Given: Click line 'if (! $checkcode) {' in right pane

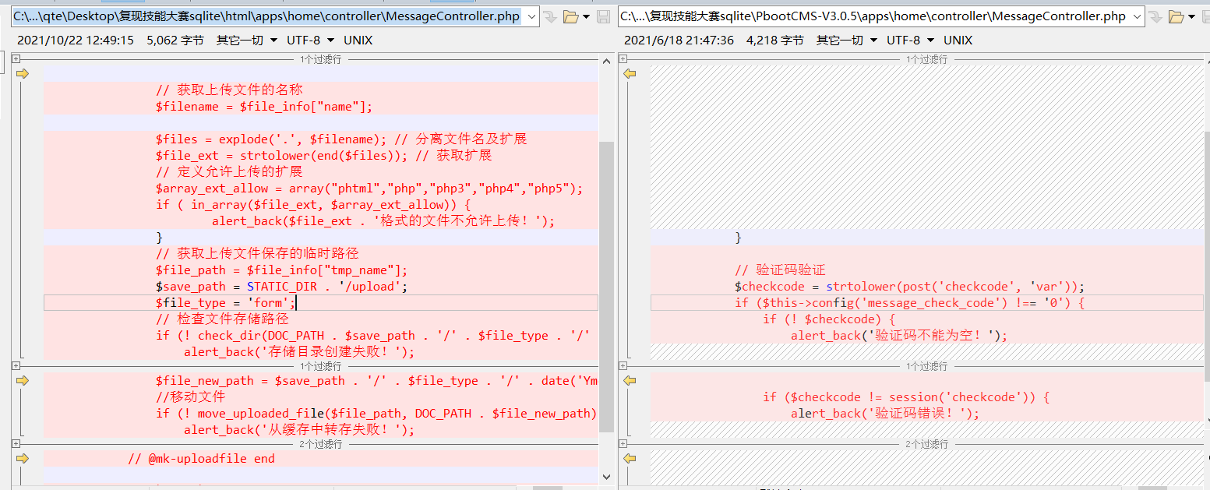Looking at the screenshot, I should 829,319.
